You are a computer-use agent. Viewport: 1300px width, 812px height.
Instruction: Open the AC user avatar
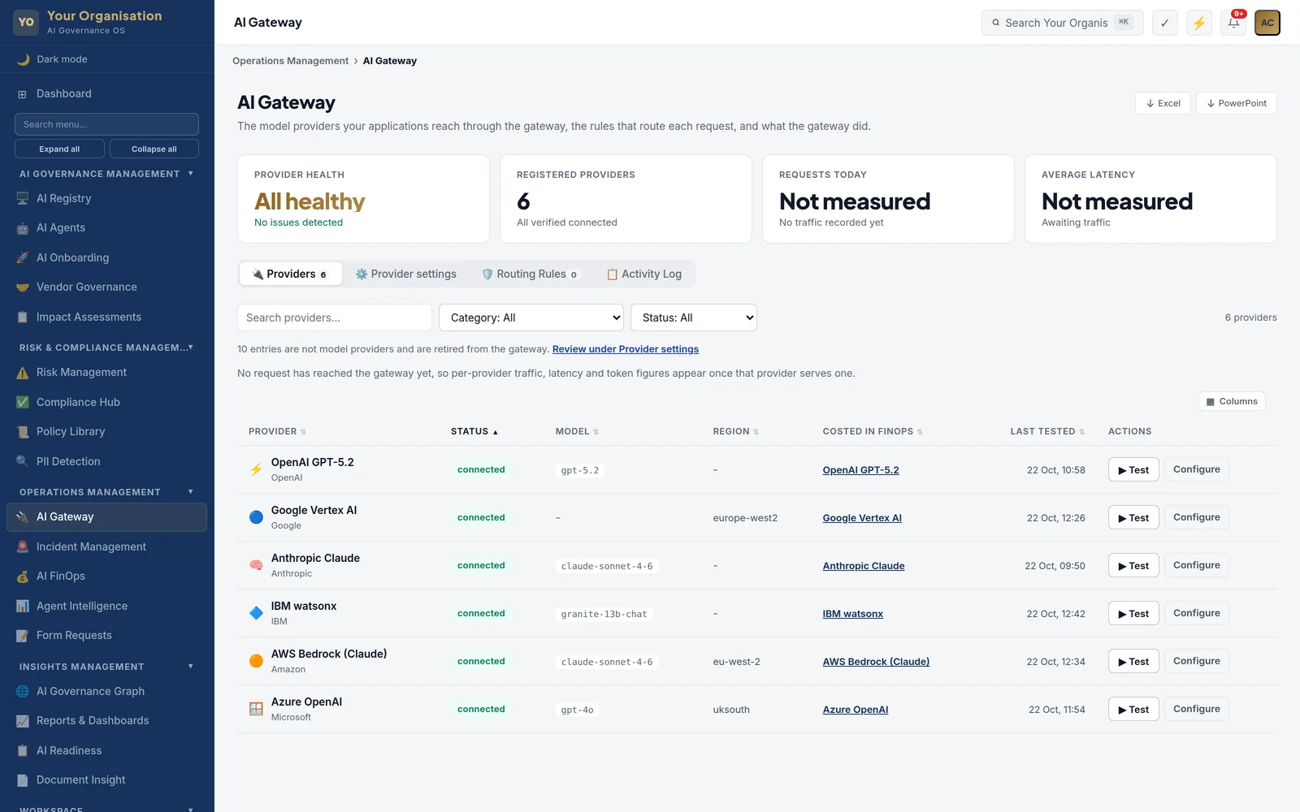[x=1267, y=23]
